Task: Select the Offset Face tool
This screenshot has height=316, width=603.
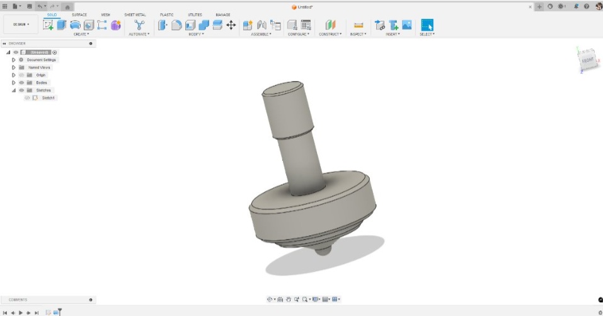Action: tap(217, 25)
